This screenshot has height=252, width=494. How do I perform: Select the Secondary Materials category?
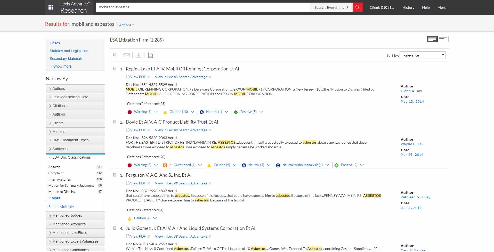(x=66, y=59)
